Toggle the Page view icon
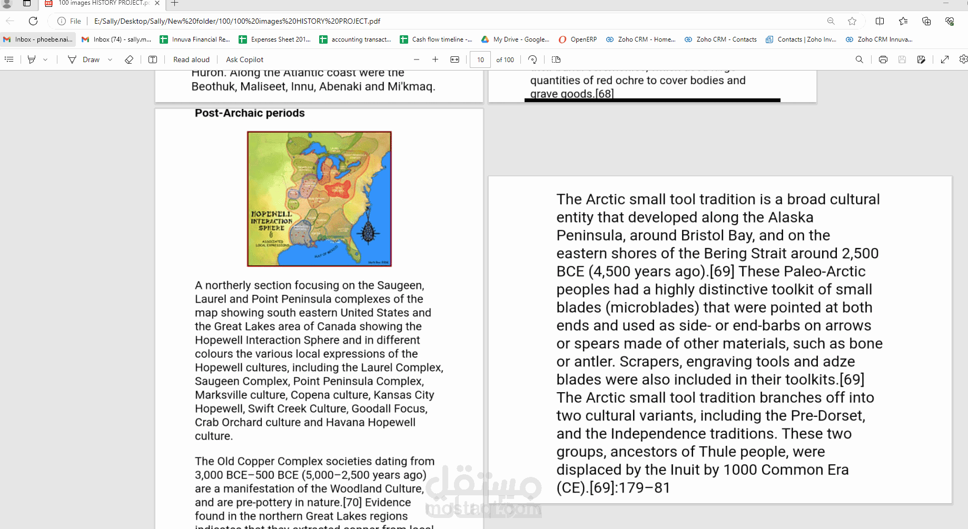 point(556,59)
